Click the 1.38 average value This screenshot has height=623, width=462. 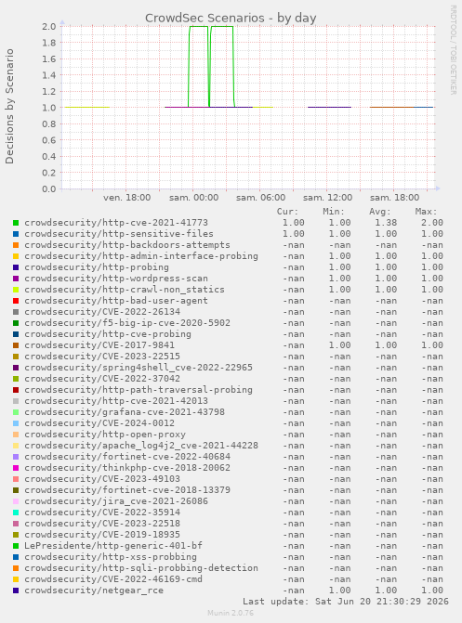(386, 223)
